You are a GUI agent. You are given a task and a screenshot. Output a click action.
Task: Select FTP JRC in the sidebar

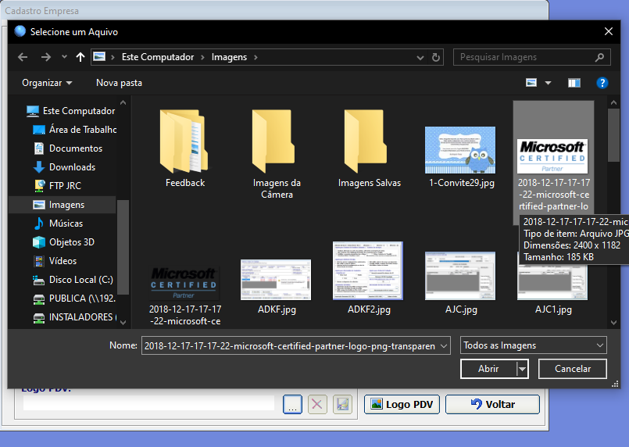click(57, 186)
